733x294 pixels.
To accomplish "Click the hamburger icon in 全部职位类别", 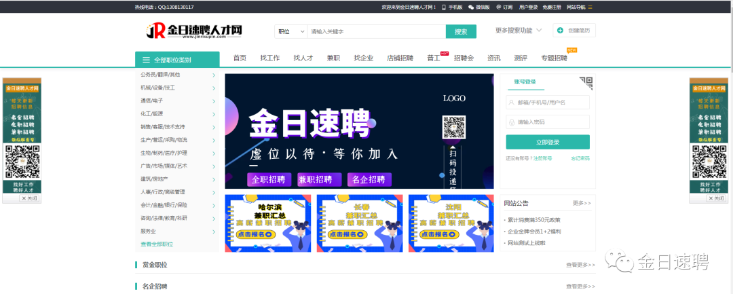I will click(x=147, y=60).
